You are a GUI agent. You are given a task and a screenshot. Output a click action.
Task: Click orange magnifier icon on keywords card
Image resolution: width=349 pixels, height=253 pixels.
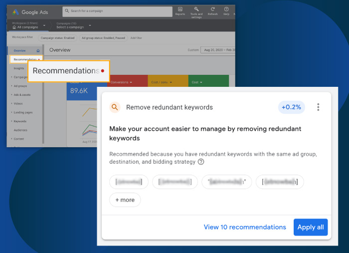click(x=115, y=107)
